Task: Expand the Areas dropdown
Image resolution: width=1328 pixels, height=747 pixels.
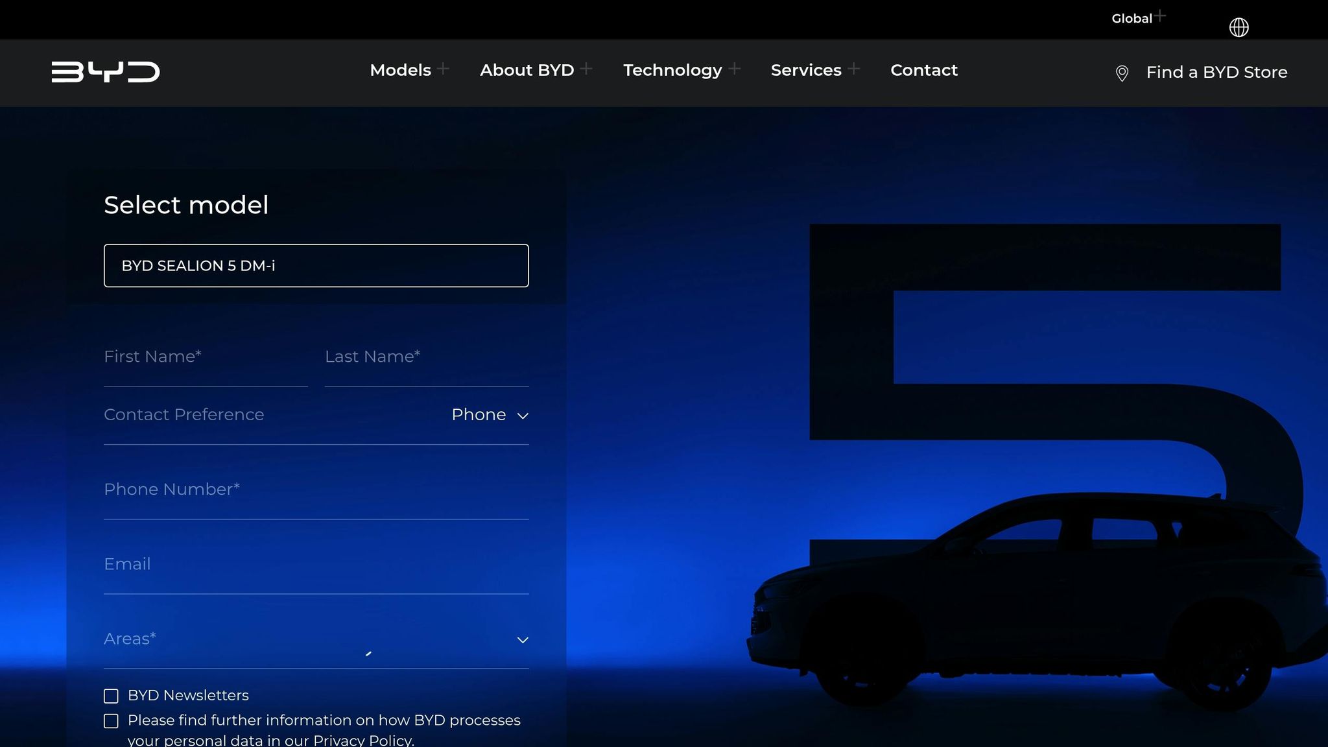Action: (x=523, y=639)
